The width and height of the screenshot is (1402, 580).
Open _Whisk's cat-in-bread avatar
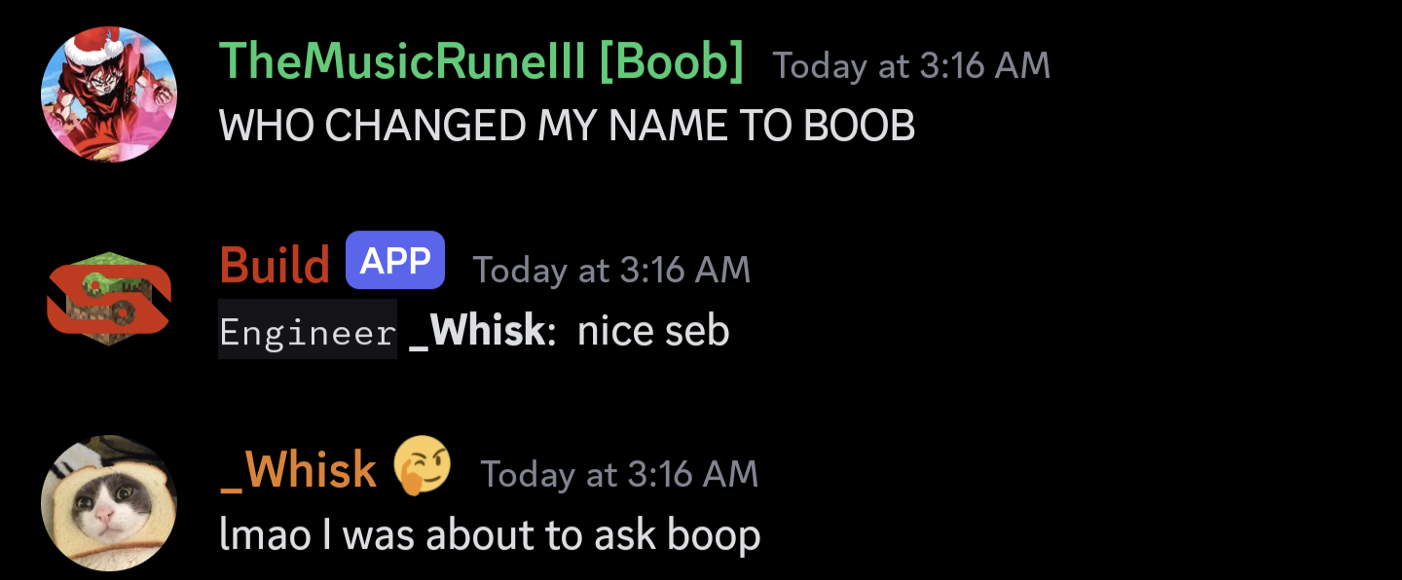pos(109,503)
